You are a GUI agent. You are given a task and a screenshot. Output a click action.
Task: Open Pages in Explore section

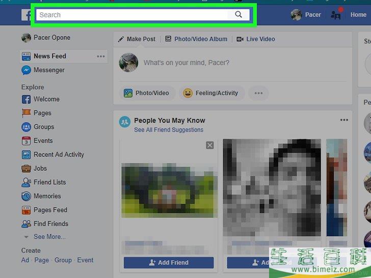42,113
